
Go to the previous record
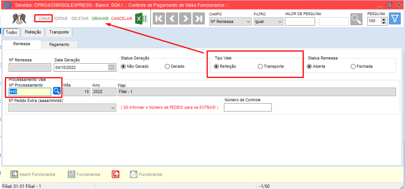tap(172, 19)
